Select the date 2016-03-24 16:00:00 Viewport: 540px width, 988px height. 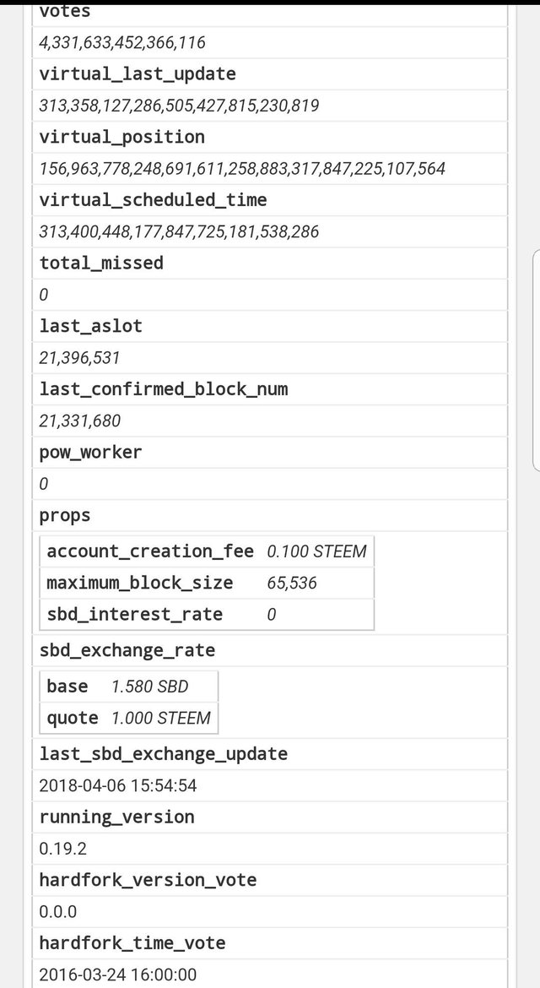(x=117, y=974)
